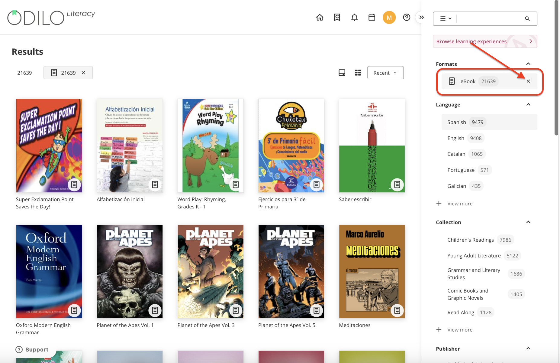The width and height of the screenshot is (560, 363).
Task: Click the ODILO Literacy logo
Action: (51, 18)
